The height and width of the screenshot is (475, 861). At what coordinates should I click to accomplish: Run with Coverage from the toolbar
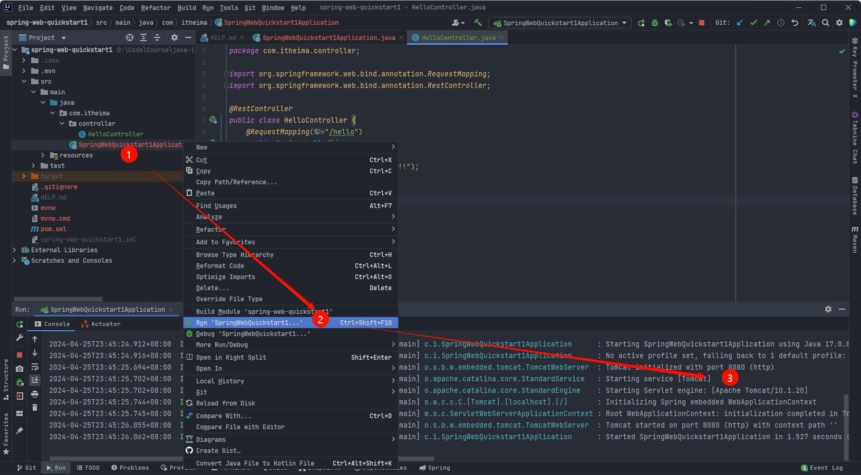[x=668, y=23]
